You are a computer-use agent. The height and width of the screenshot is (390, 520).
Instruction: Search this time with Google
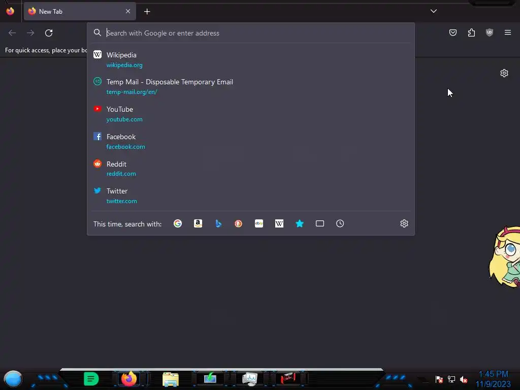click(178, 223)
